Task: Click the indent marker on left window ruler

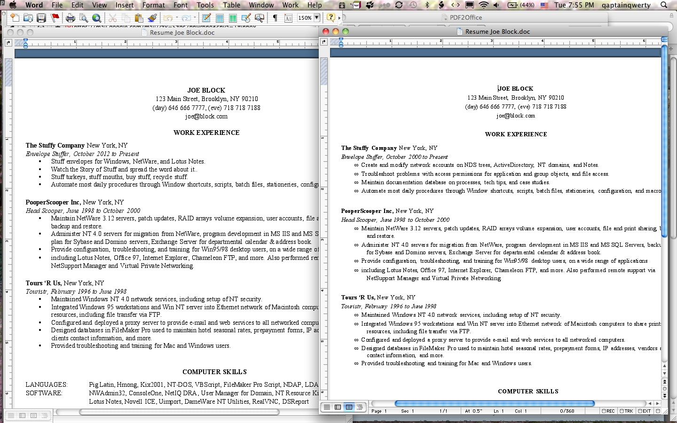Action: point(25,44)
